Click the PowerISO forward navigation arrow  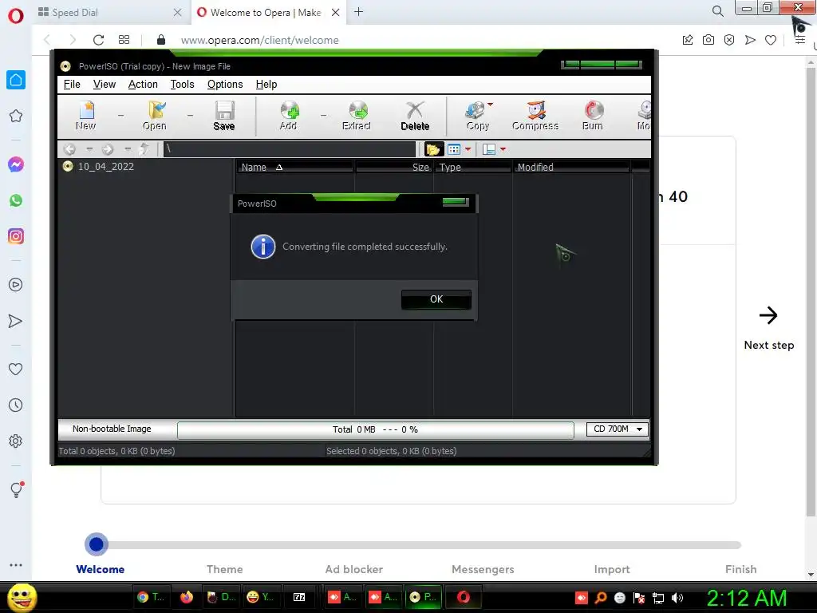(x=108, y=149)
